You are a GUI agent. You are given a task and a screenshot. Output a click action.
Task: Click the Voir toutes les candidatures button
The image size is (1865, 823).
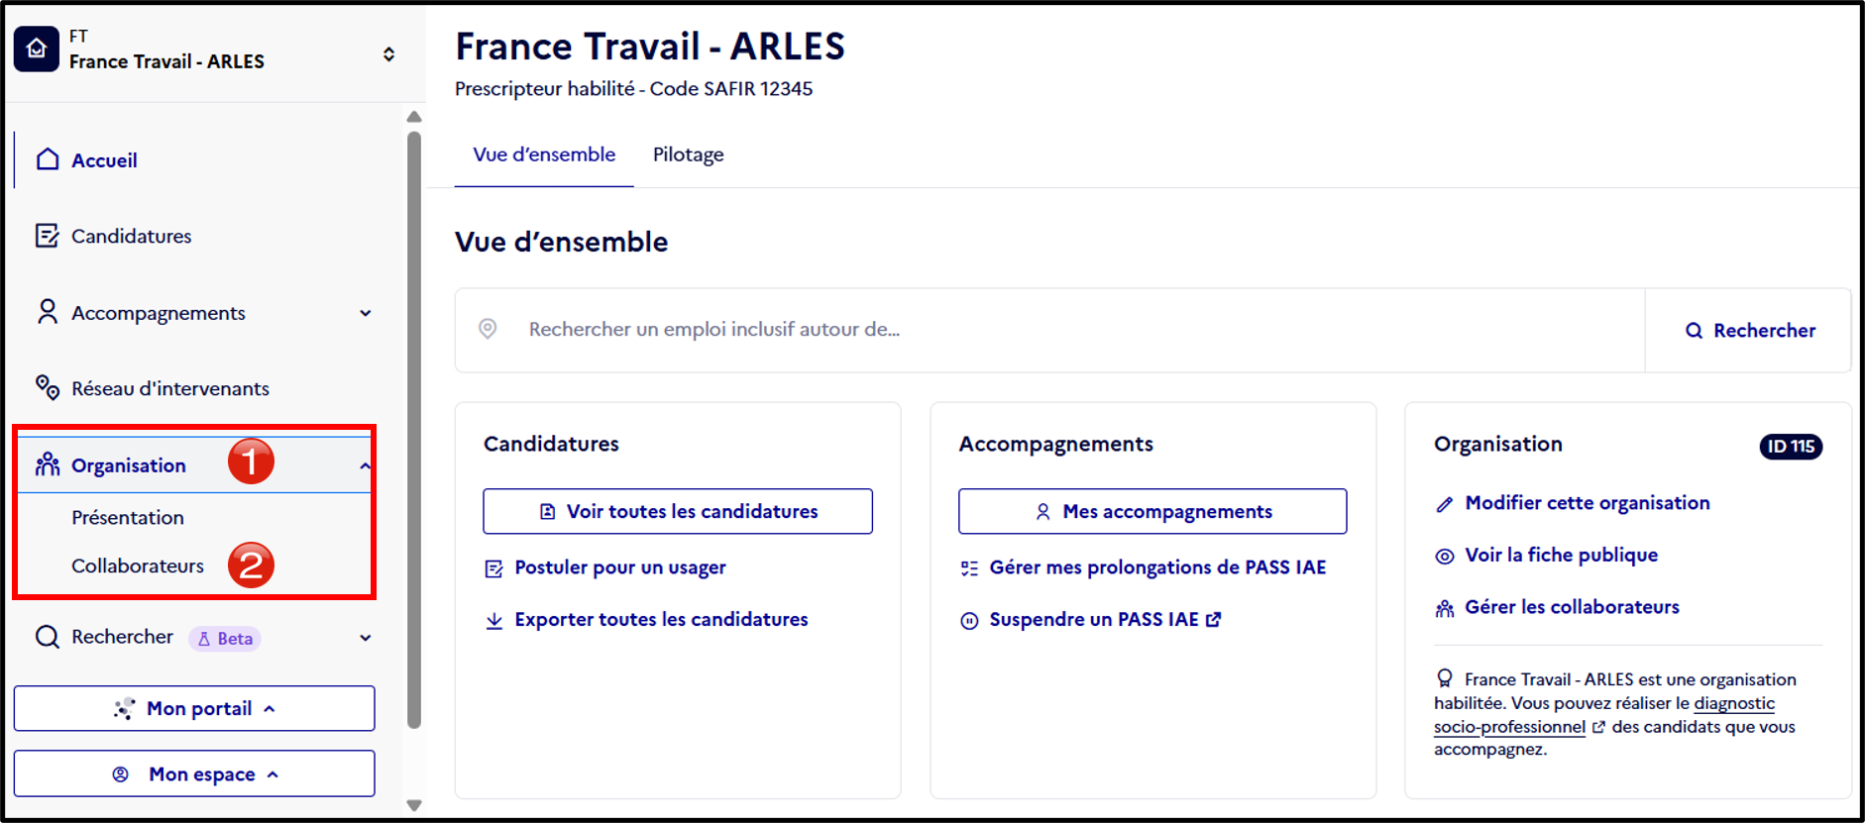678,511
